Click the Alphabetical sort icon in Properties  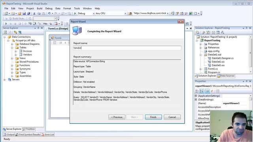pos(202,91)
